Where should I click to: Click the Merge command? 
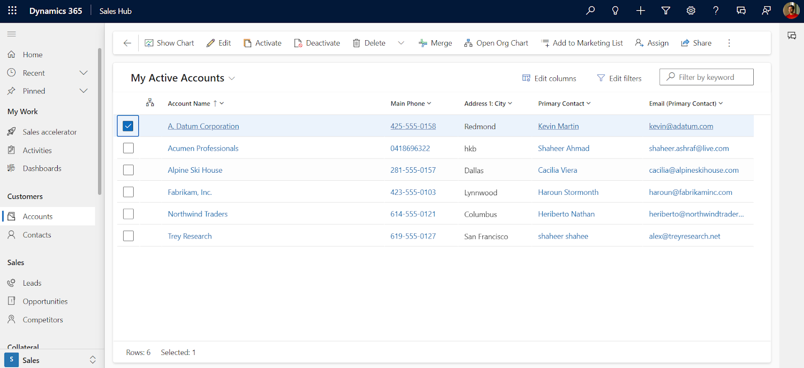click(435, 43)
